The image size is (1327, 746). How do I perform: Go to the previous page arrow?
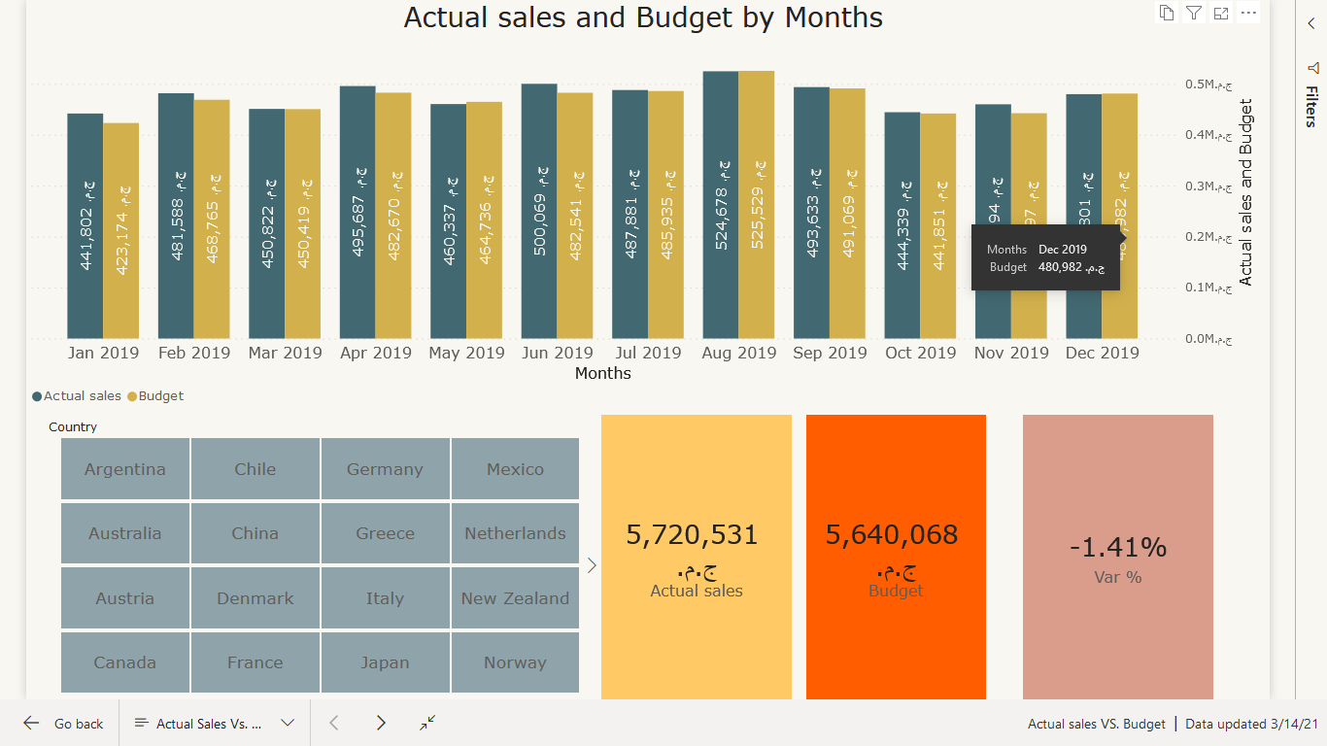(334, 723)
